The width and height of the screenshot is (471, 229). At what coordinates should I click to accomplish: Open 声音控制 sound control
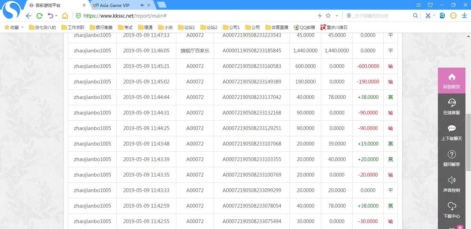tap(452, 184)
